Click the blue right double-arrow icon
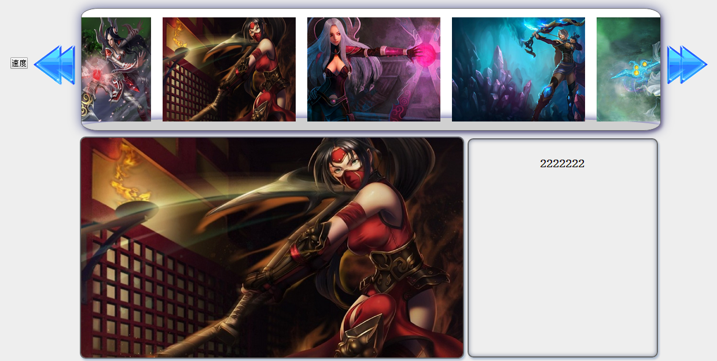 [687, 65]
